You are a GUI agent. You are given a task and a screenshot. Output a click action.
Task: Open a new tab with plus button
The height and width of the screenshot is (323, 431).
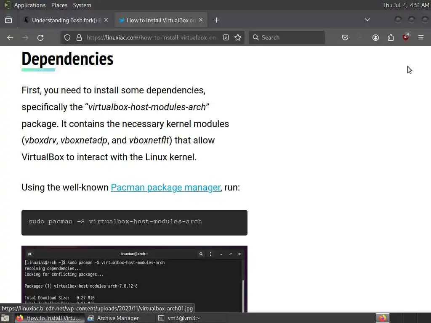217,20
